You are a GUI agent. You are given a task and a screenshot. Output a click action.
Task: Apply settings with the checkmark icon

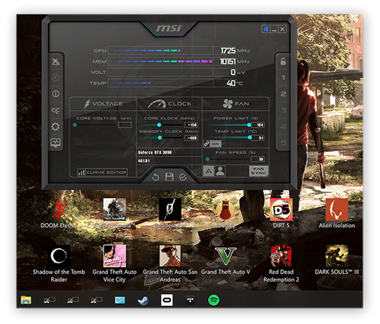[183, 178]
